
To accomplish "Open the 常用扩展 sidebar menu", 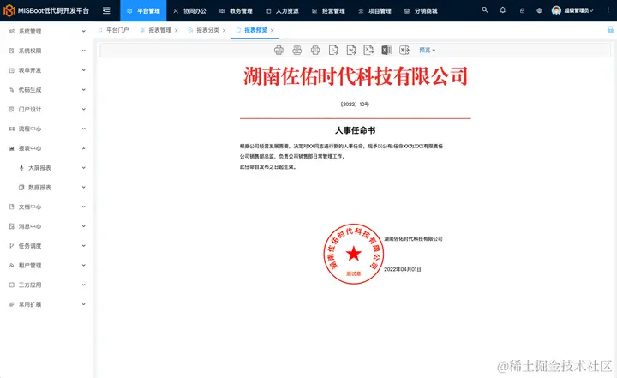I will tap(47, 304).
